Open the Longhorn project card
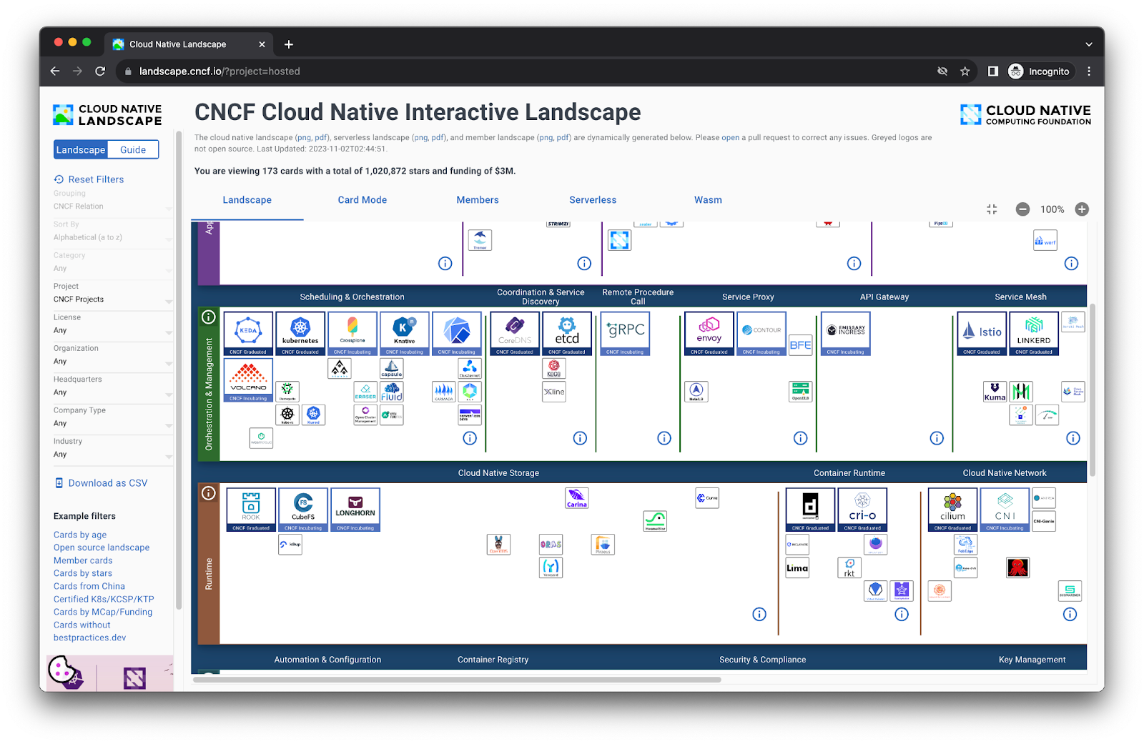This screenshot has width=1144, height=744. (x=355, y=510)
